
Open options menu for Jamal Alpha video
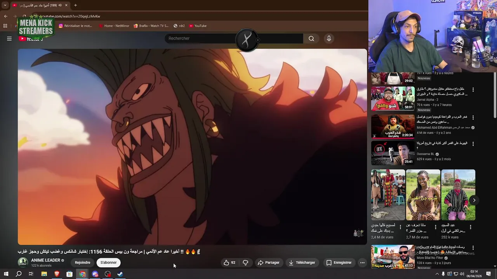(473, 90)
